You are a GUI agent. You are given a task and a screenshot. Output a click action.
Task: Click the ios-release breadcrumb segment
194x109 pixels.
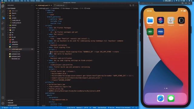click(x=65, y=8)
